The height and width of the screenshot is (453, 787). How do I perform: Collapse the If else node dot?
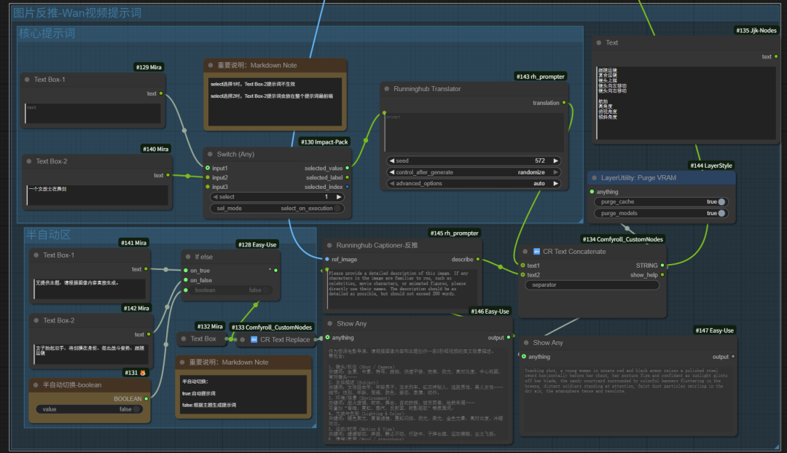tap(188, 257)
